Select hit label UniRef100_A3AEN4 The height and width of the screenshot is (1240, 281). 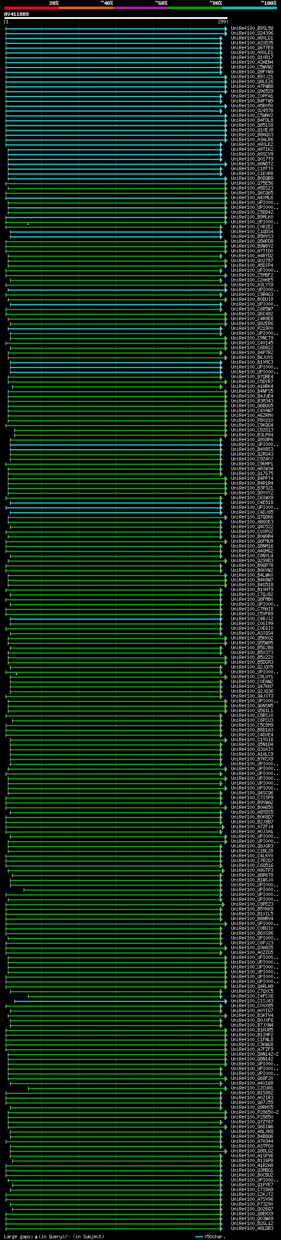[252, 62]
